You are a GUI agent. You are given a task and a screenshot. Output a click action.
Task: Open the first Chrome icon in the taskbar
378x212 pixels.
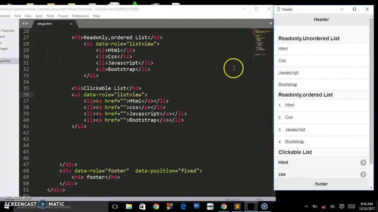tap(156, 206)
